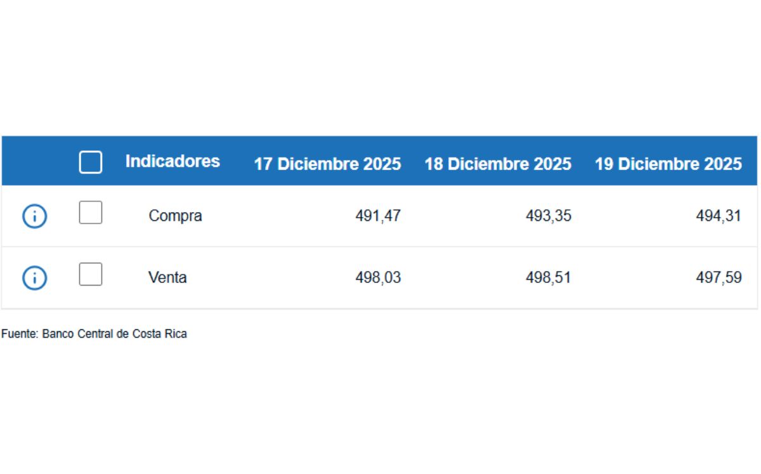Open details via the Venta information circle

(35, 277)
